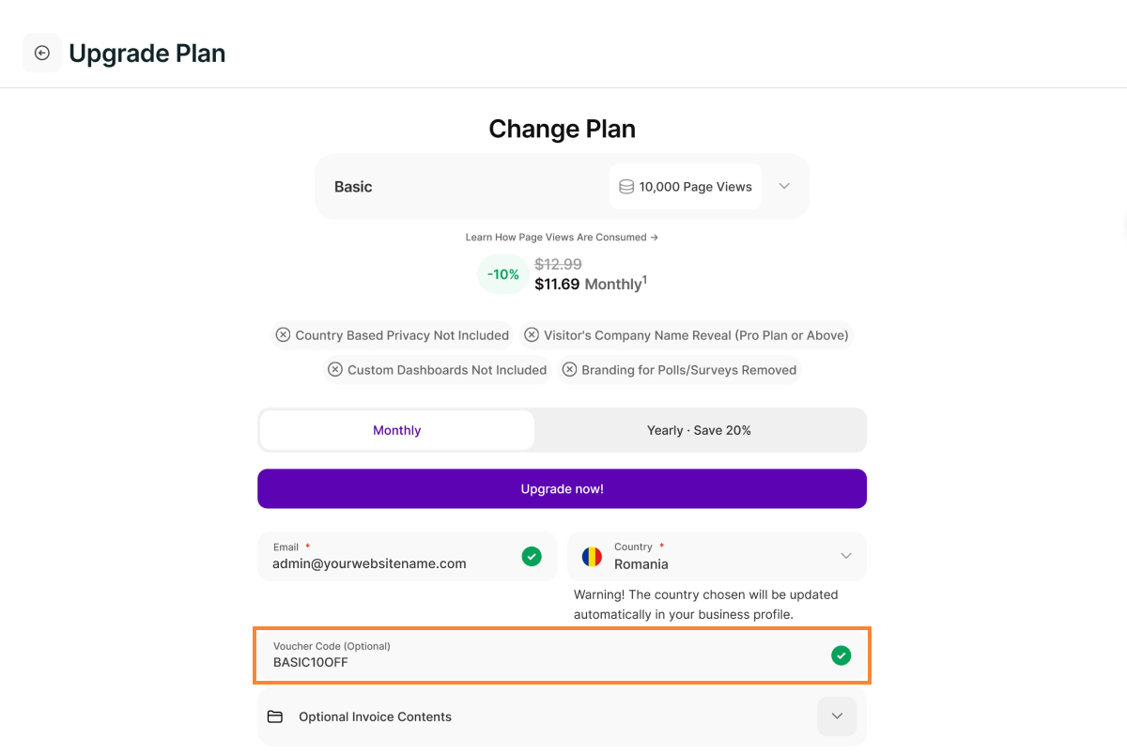Open the Country selector dropdown
The image size is (1127, 755).
point(846,556)
